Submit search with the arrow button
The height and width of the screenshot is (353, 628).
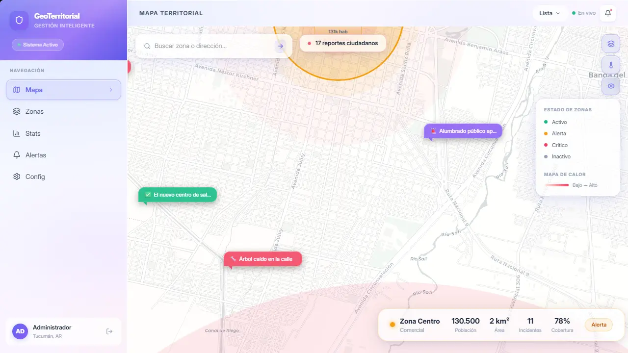281,46
